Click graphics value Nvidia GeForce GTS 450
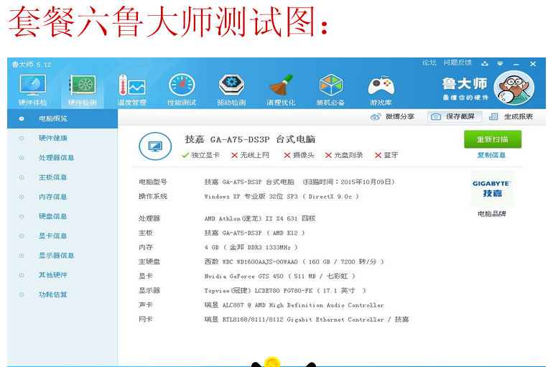 point(280,276)
